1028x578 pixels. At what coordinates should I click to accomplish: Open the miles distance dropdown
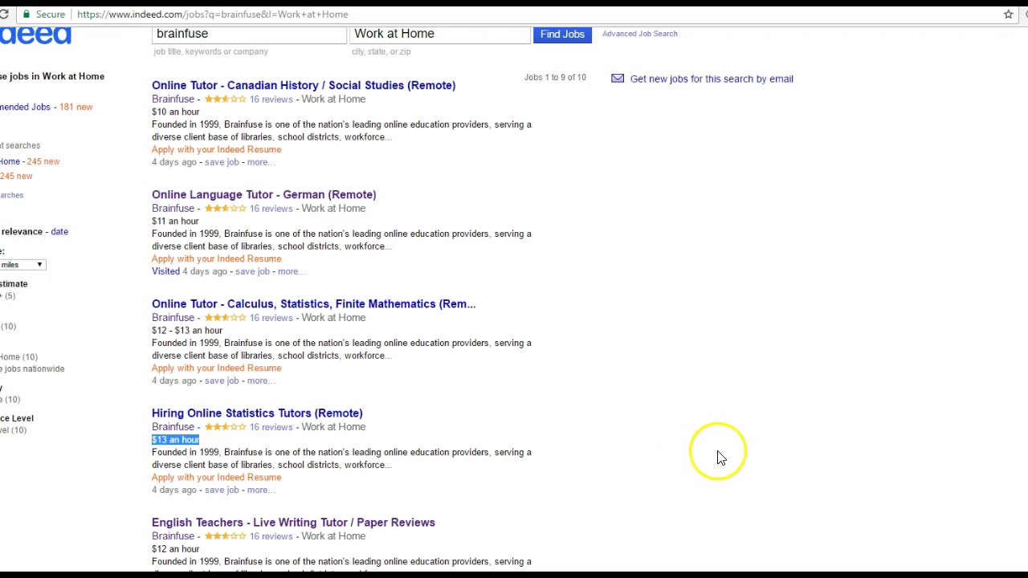point(22,265)
